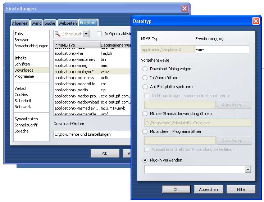Select Auf Festplatte speichern option
264x202 pixels.
click(x=145, y=87)
